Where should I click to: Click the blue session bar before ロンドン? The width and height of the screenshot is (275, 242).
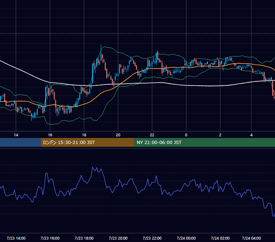tap(20, 142)
